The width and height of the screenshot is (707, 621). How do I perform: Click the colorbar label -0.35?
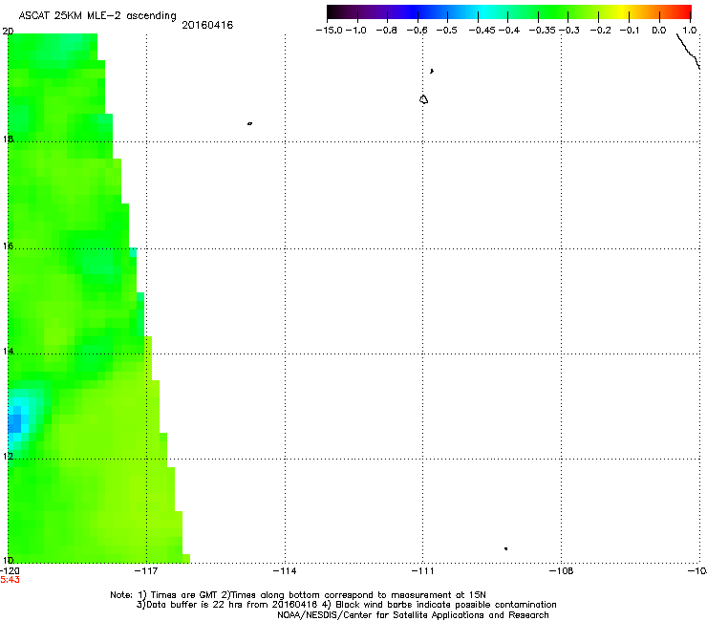(x=543, y=31)
